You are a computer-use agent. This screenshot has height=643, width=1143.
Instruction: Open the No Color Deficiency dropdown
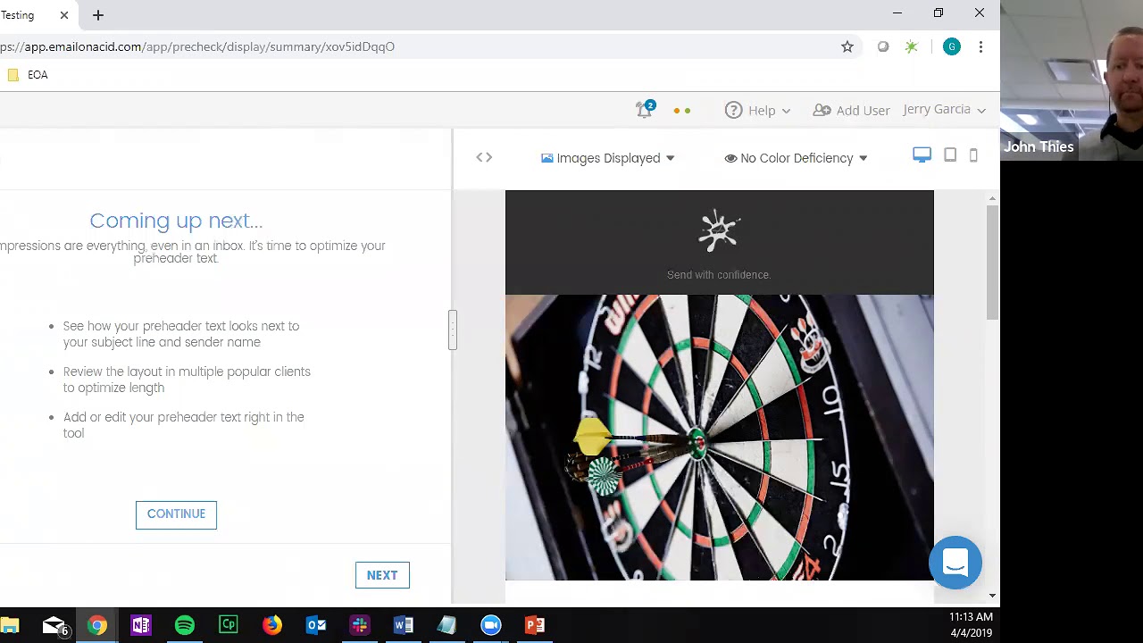point(796,158)
